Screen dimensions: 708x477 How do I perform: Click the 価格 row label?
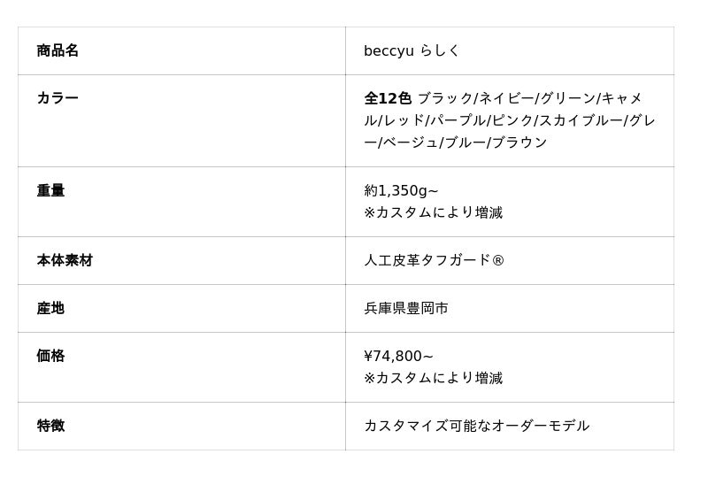50,356
